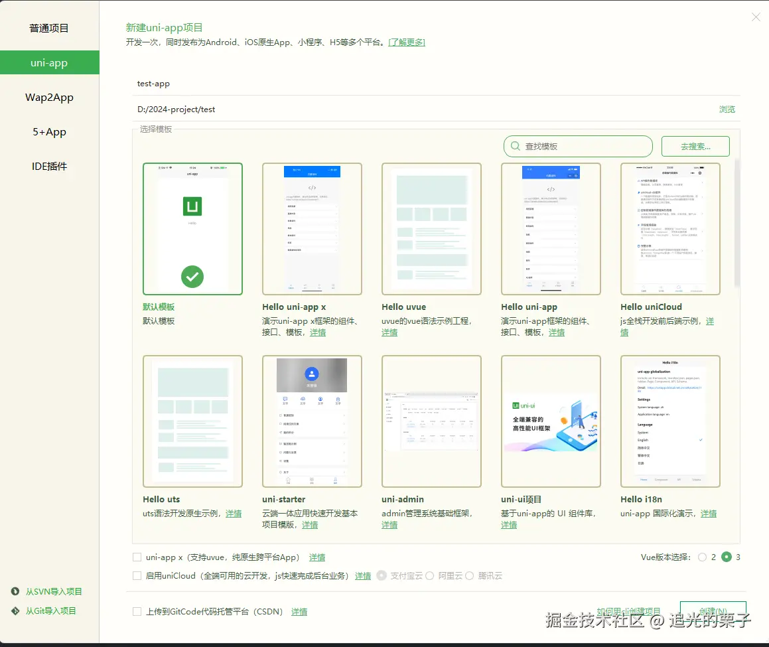769x647 pixels.
Task: Click the green checkmark on default template
Action: (x=192, y=277)
